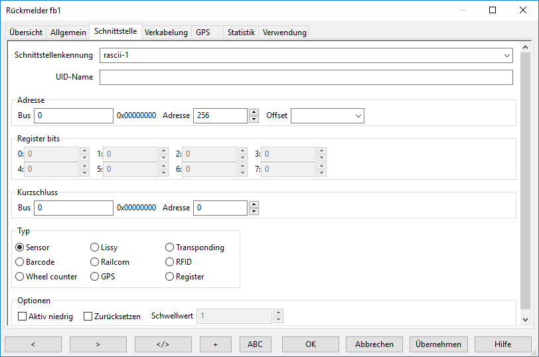Image resolution: width=539 pixels, height=357 pixels.
Task: Click into the UID-Name text field
Action: (306, 78)
